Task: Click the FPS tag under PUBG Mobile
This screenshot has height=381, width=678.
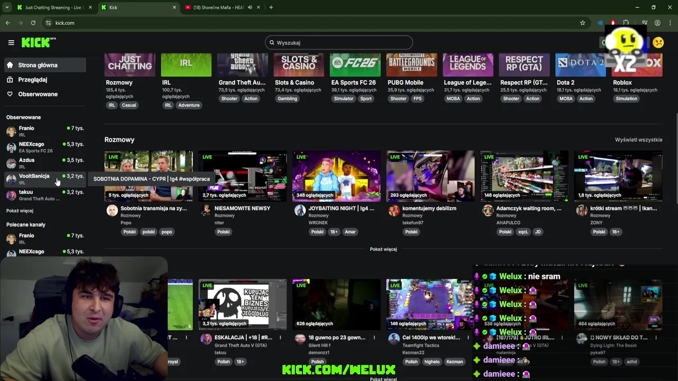Action: point(417,98)
